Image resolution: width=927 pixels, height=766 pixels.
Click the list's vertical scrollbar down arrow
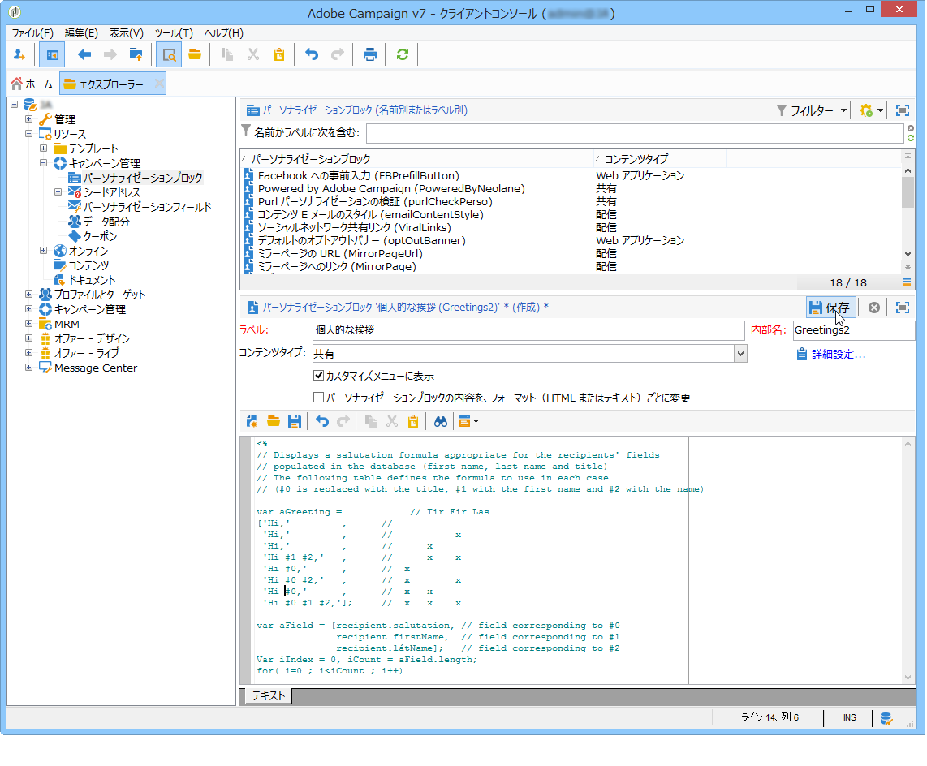[x=908, y=253]
